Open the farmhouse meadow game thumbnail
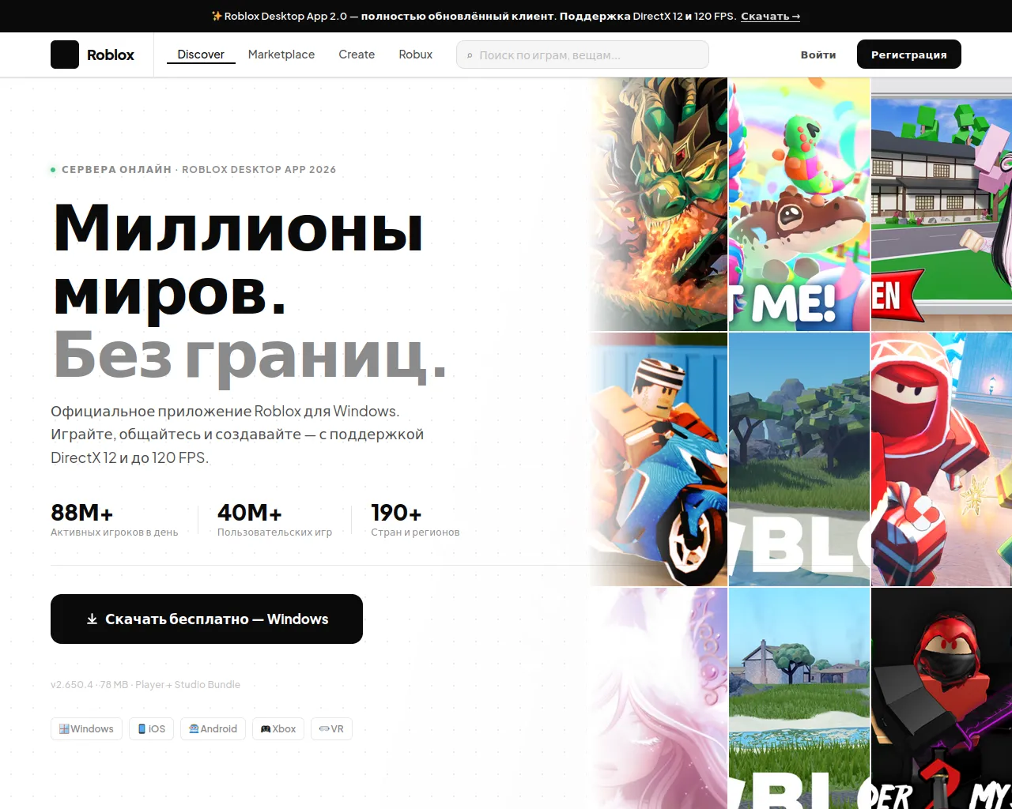This screenshot has width=1012, height=809. click(x=799, y=698)
